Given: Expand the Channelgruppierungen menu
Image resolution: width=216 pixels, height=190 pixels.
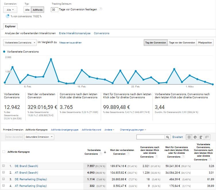Looking at the screenshot, I should click(133, 130).
